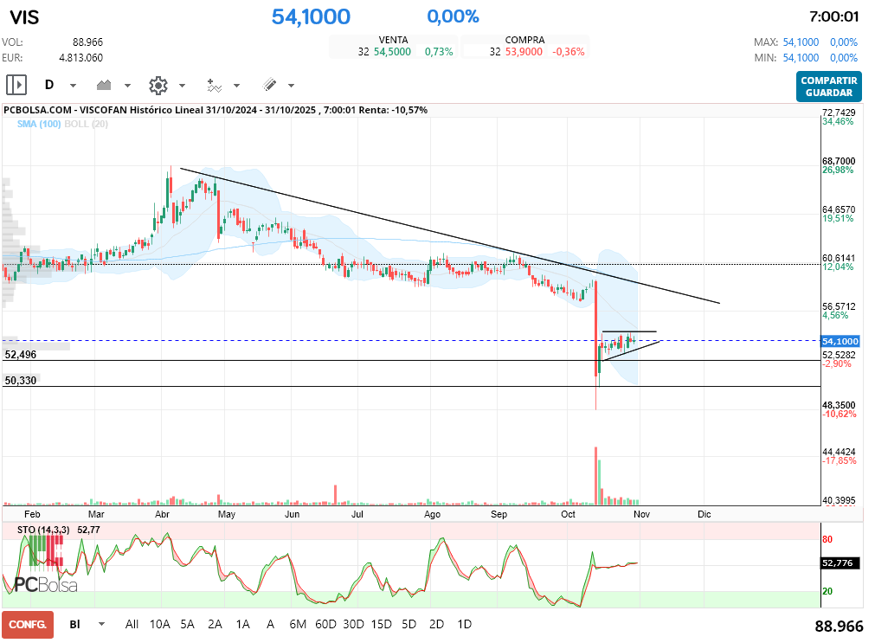
Task: Select the All time range
Action: 132,624
